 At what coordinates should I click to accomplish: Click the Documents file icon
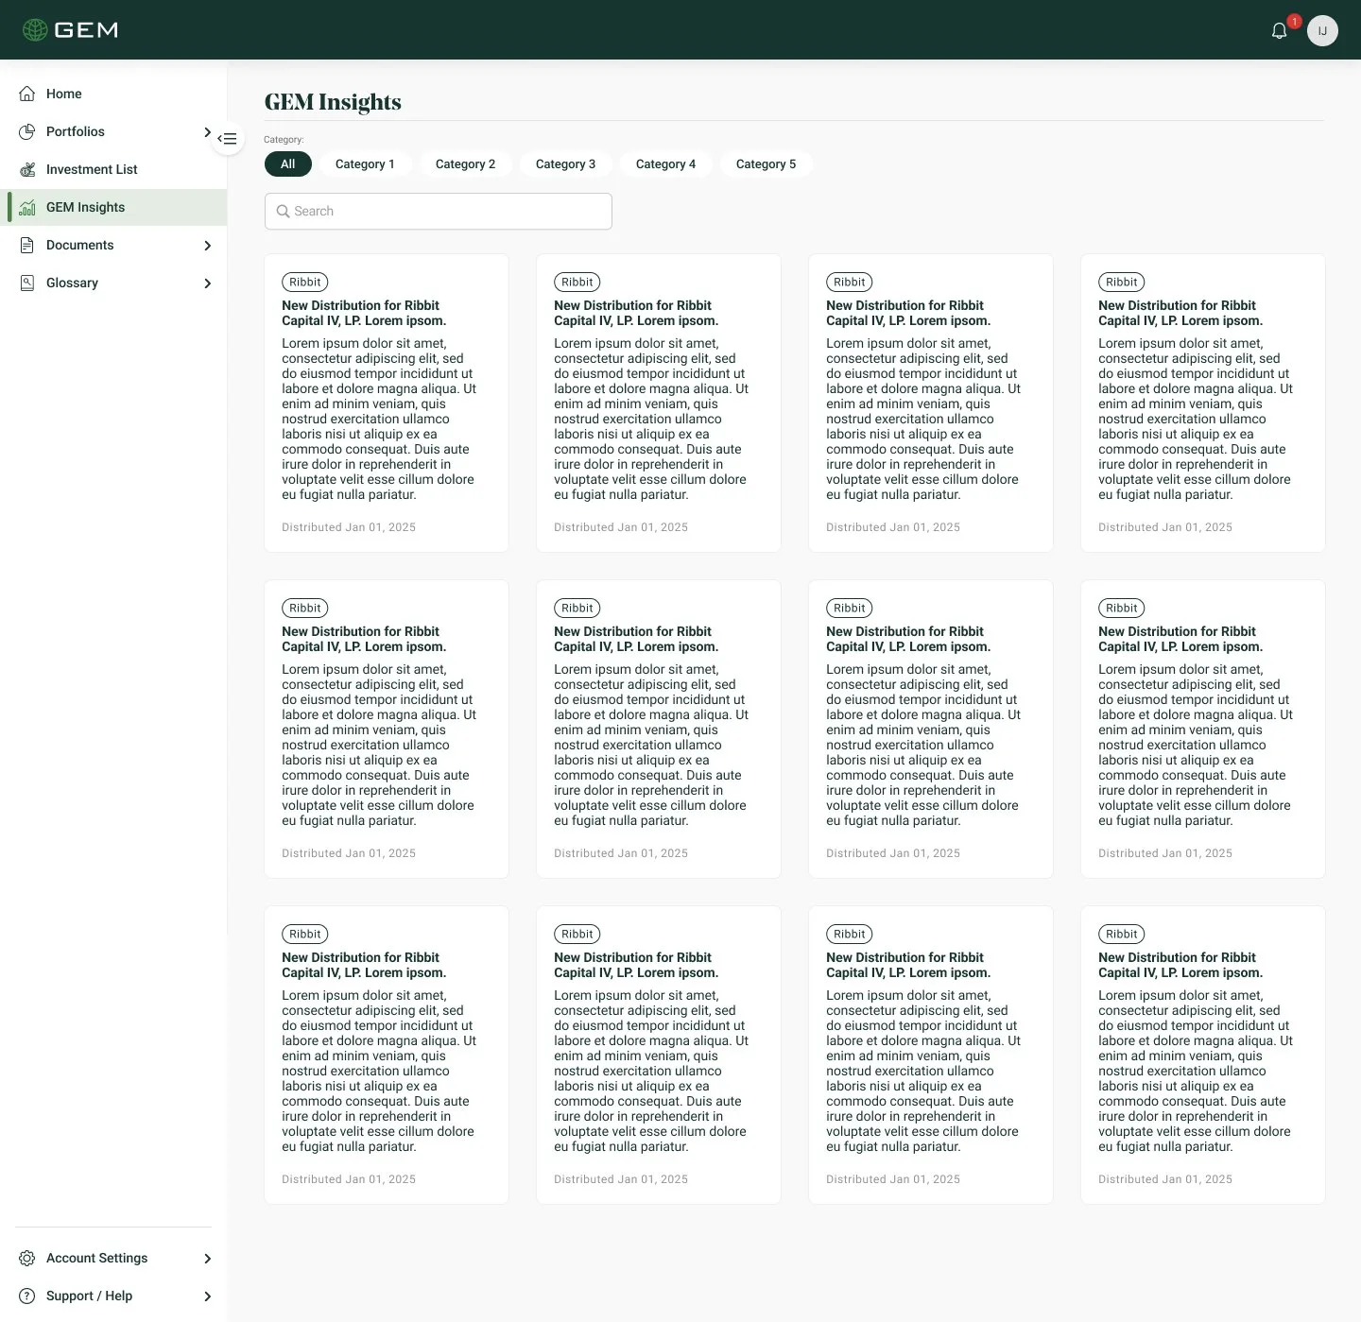pos(27,245)
